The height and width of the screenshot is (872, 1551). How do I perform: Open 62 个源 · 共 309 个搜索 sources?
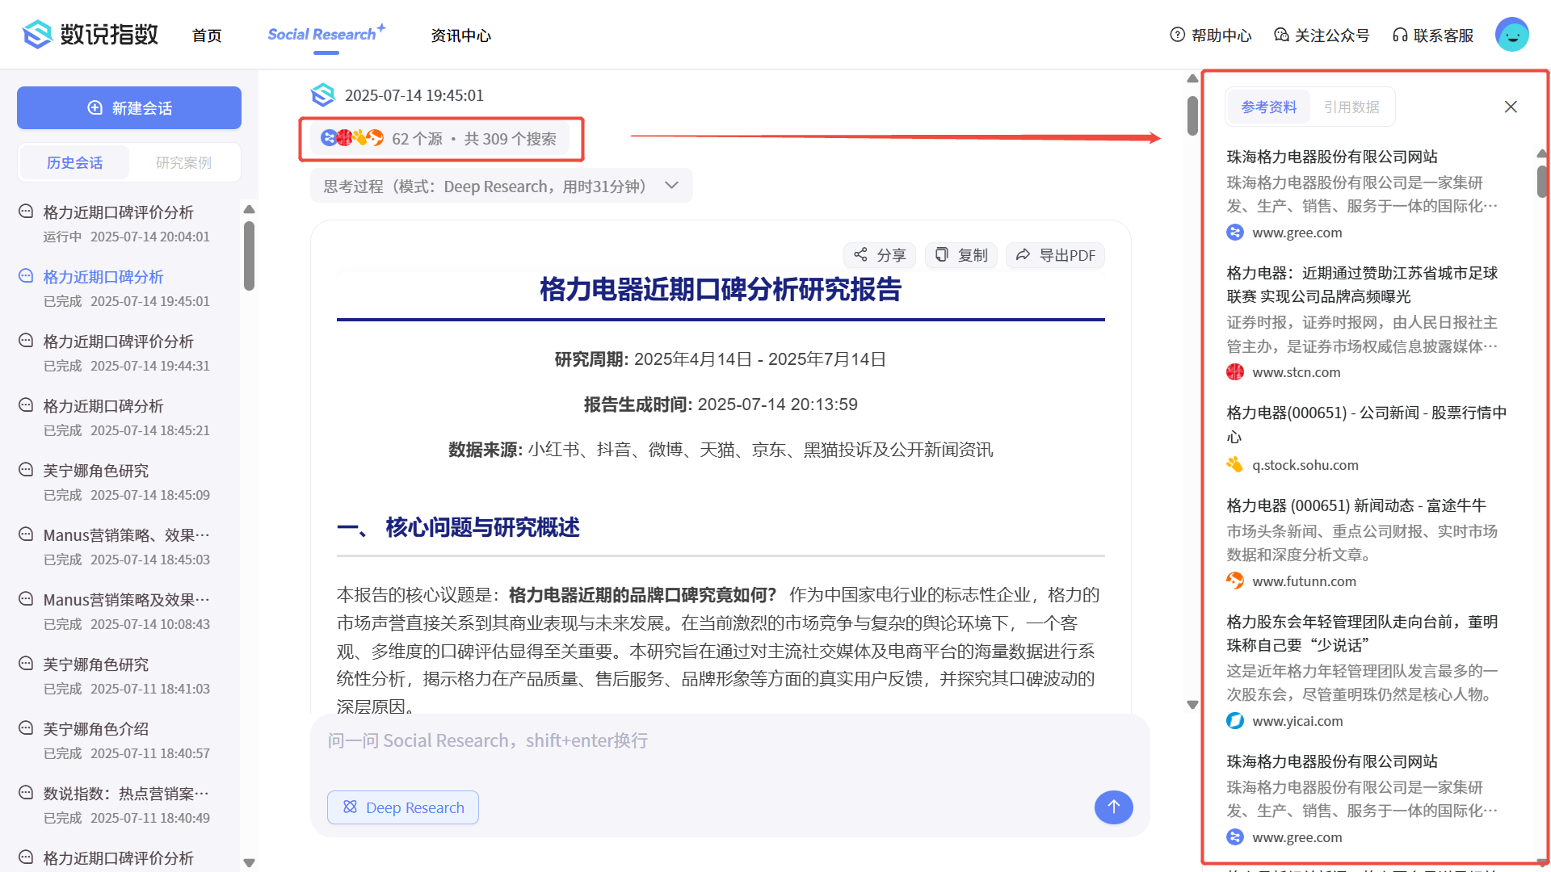[439, 139]
